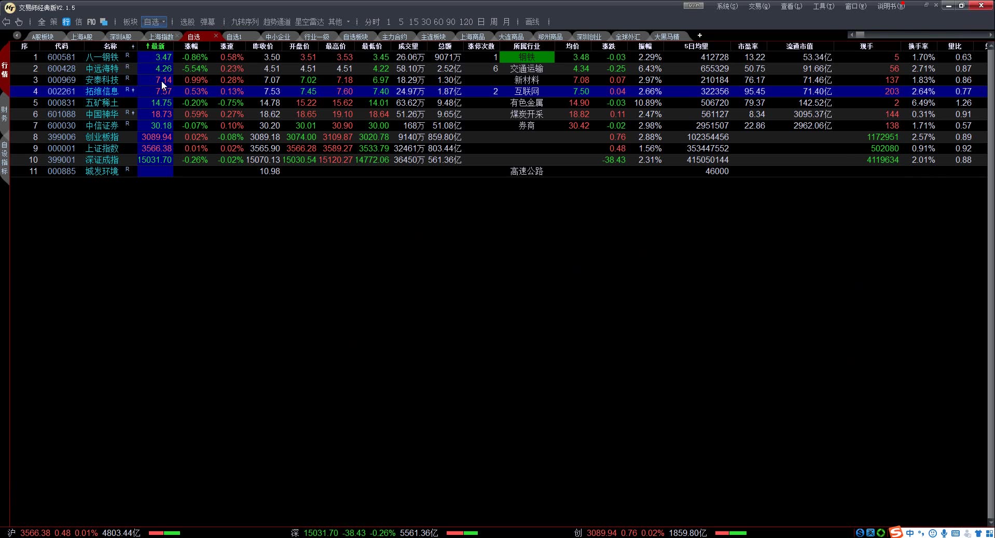Select the 中国神华 stock row name
The image size is (995, 538).
102,114
